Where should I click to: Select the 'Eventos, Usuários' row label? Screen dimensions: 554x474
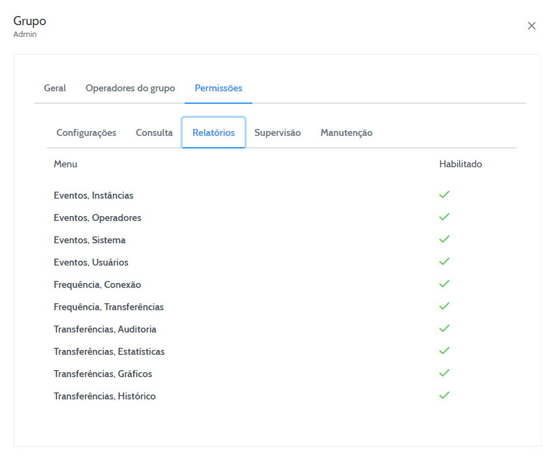[91, 262]
